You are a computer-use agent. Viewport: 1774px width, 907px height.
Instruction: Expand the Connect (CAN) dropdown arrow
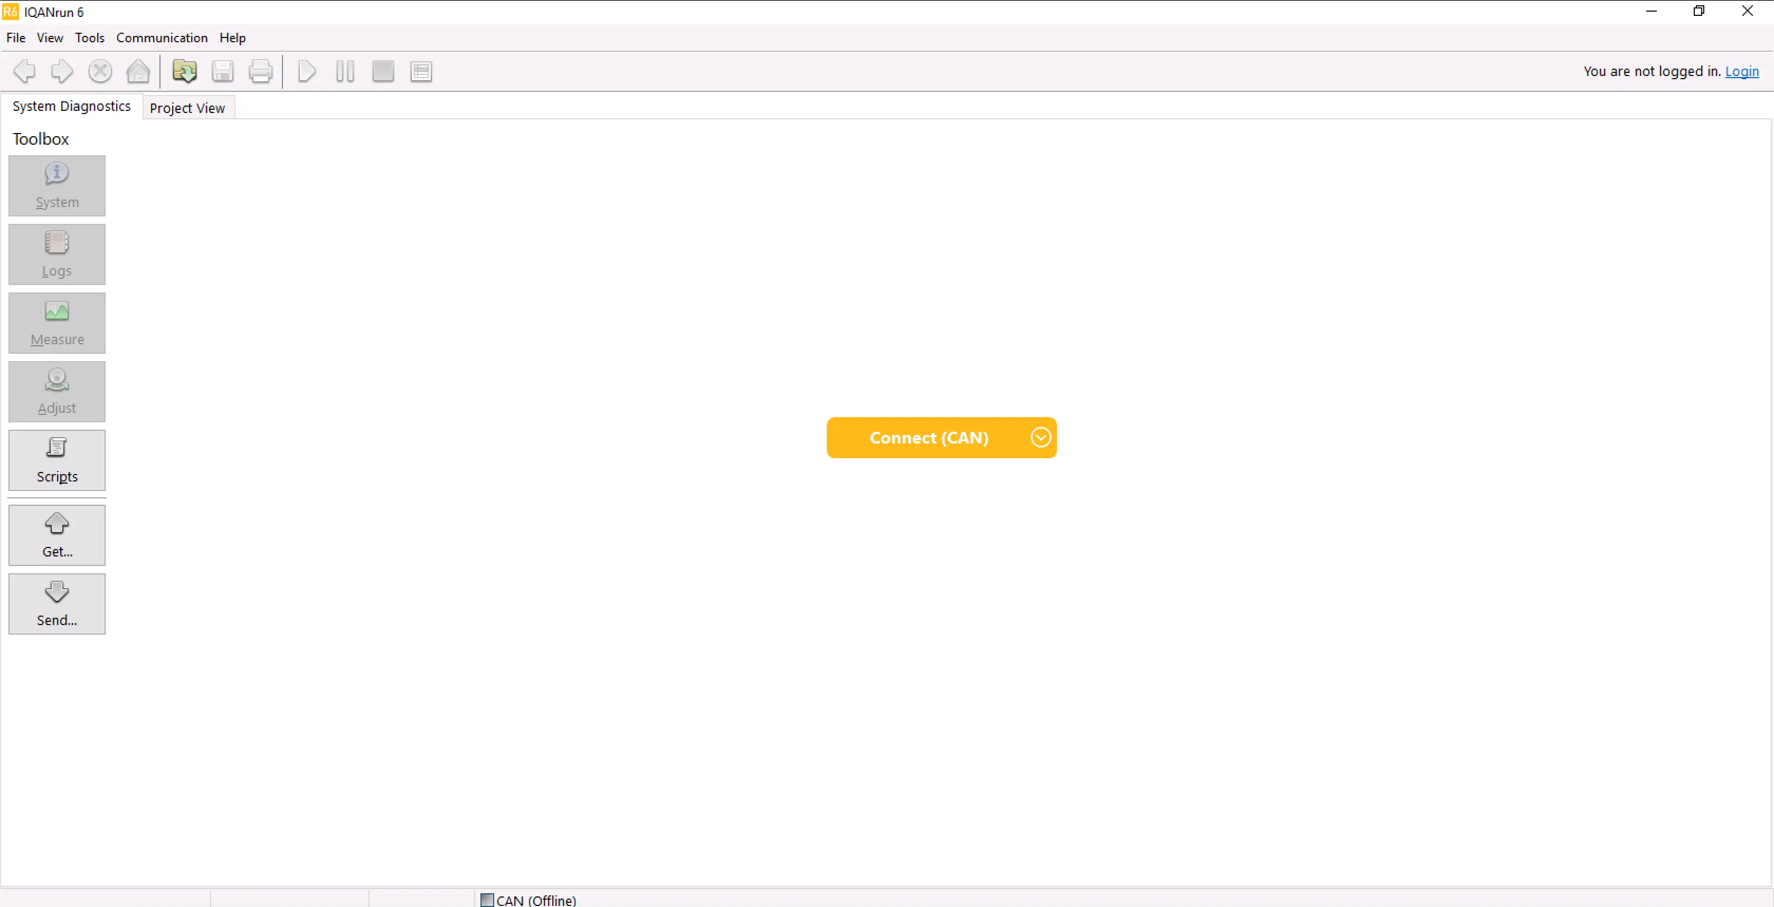(x=1040, y=437)
